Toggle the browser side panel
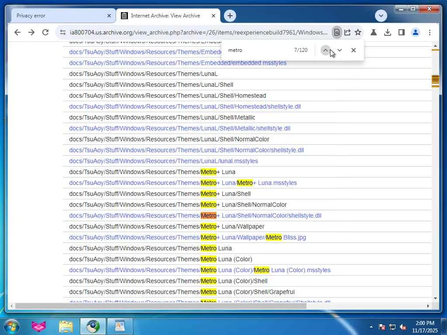 click(402, 32)
